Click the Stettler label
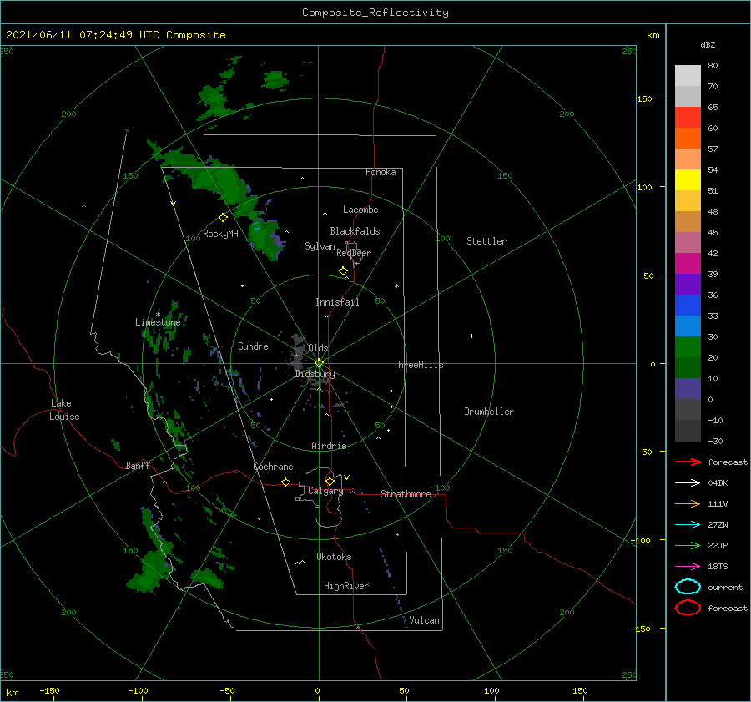751x702 pixels. 486,241
